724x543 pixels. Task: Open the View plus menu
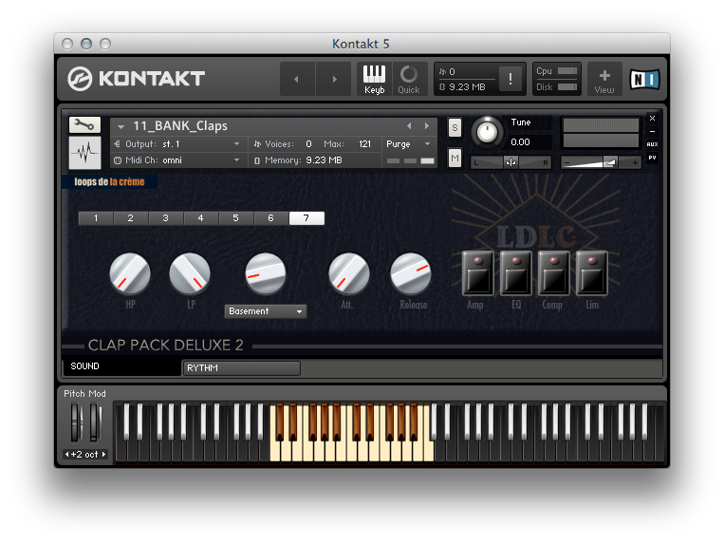[604, 79]
